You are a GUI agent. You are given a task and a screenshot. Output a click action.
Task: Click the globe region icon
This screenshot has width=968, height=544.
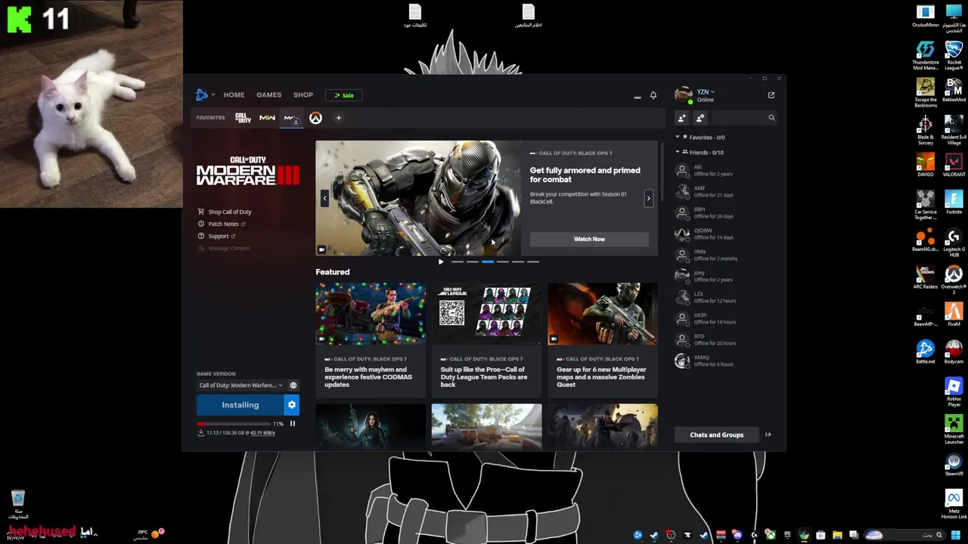293,385
